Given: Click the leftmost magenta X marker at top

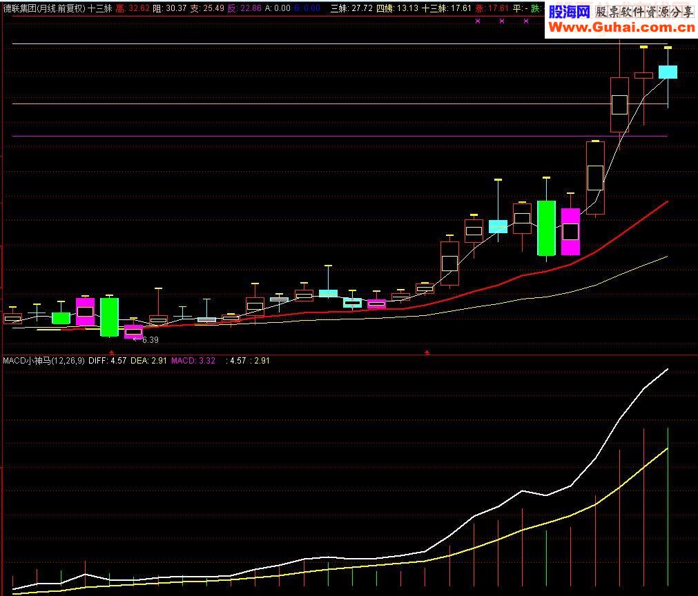Looking at the screenshot, I should tap(478, 21).
